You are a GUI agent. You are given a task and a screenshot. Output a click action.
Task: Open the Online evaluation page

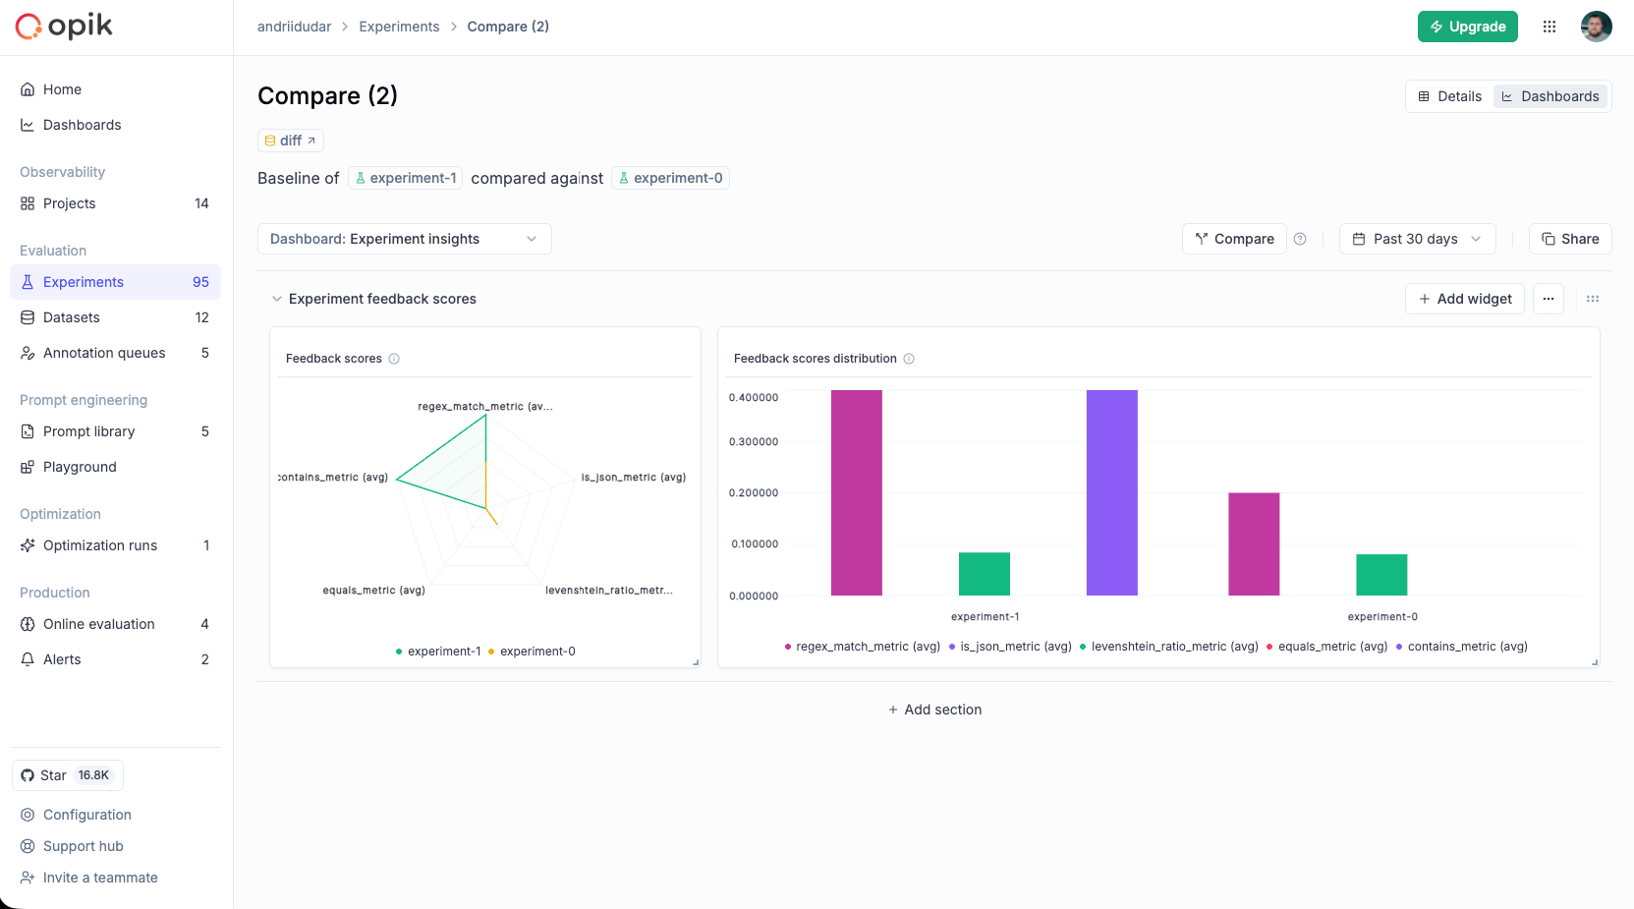98,624
